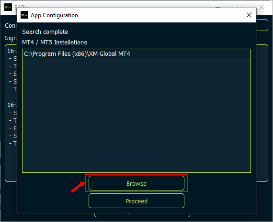
Task: Click the Proceed button
Action: 136,201
